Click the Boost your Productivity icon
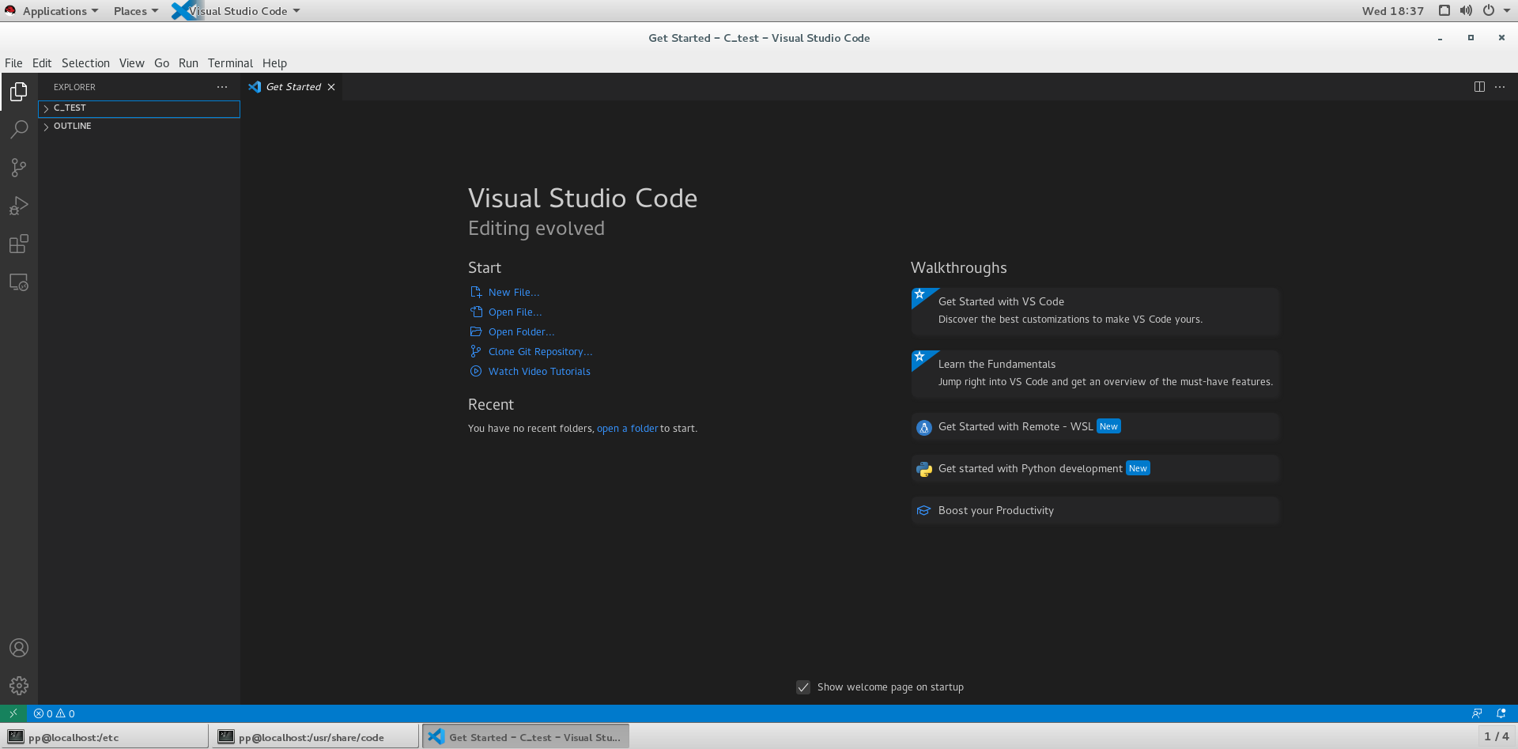Viewport: 1518px width, 749px height. 923,511
